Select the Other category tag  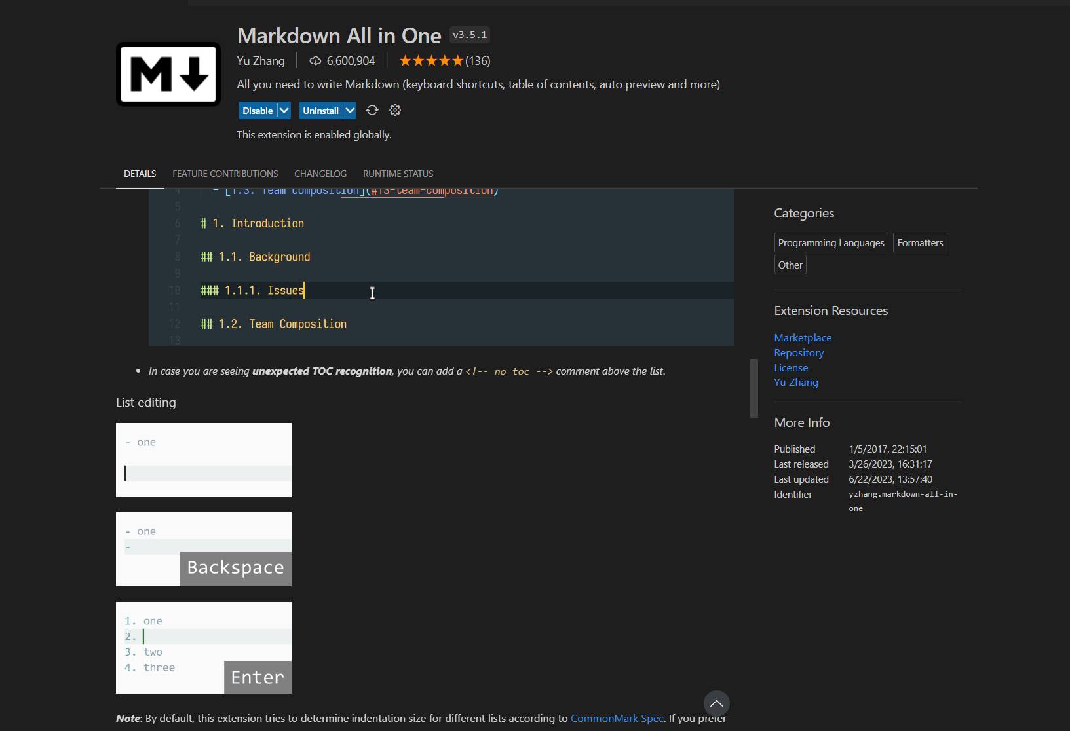(790, 265)
